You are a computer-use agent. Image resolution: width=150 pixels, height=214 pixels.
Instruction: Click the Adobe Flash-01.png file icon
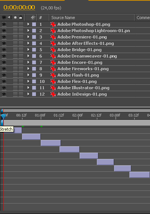53,75
